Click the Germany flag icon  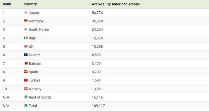[x=26, y=21]
